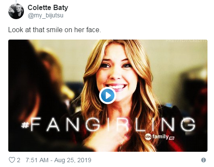Click the thread connector line above the avatar
This screenshot has width=214, height=167.
(16, 1)
